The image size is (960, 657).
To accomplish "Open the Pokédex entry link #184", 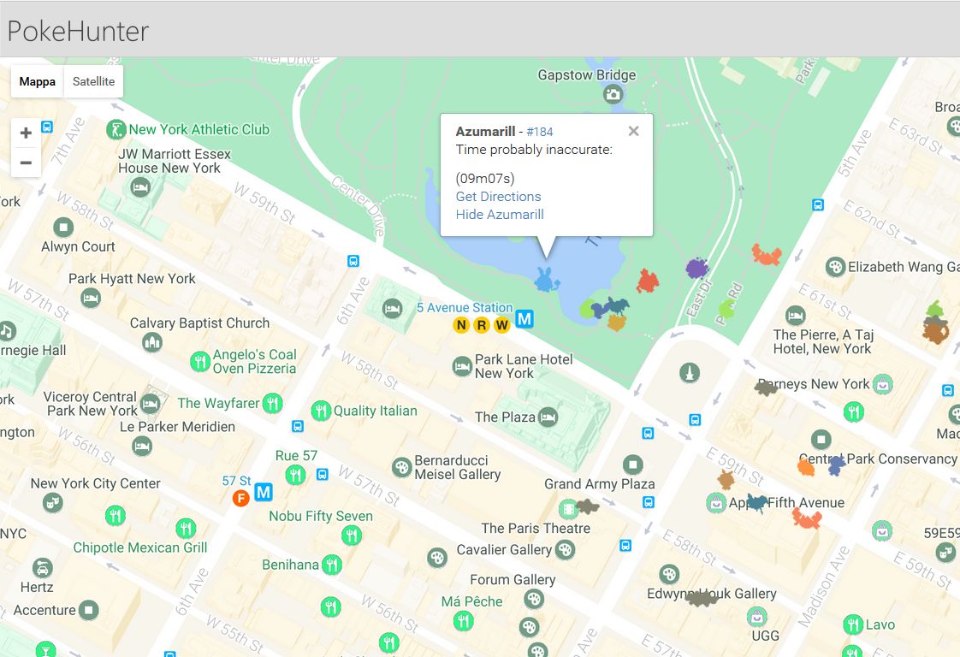I will (538, 130).
